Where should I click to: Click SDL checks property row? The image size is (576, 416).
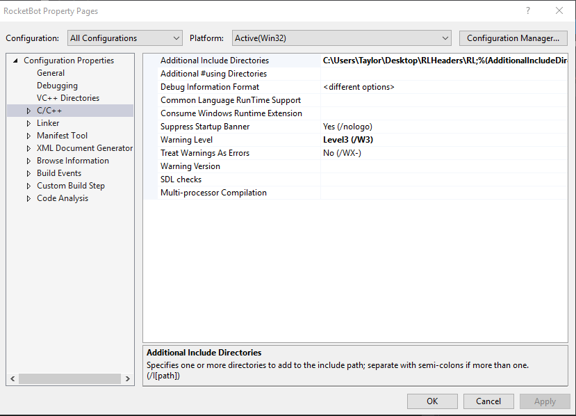pyautogui.click(x=355, y=179)
